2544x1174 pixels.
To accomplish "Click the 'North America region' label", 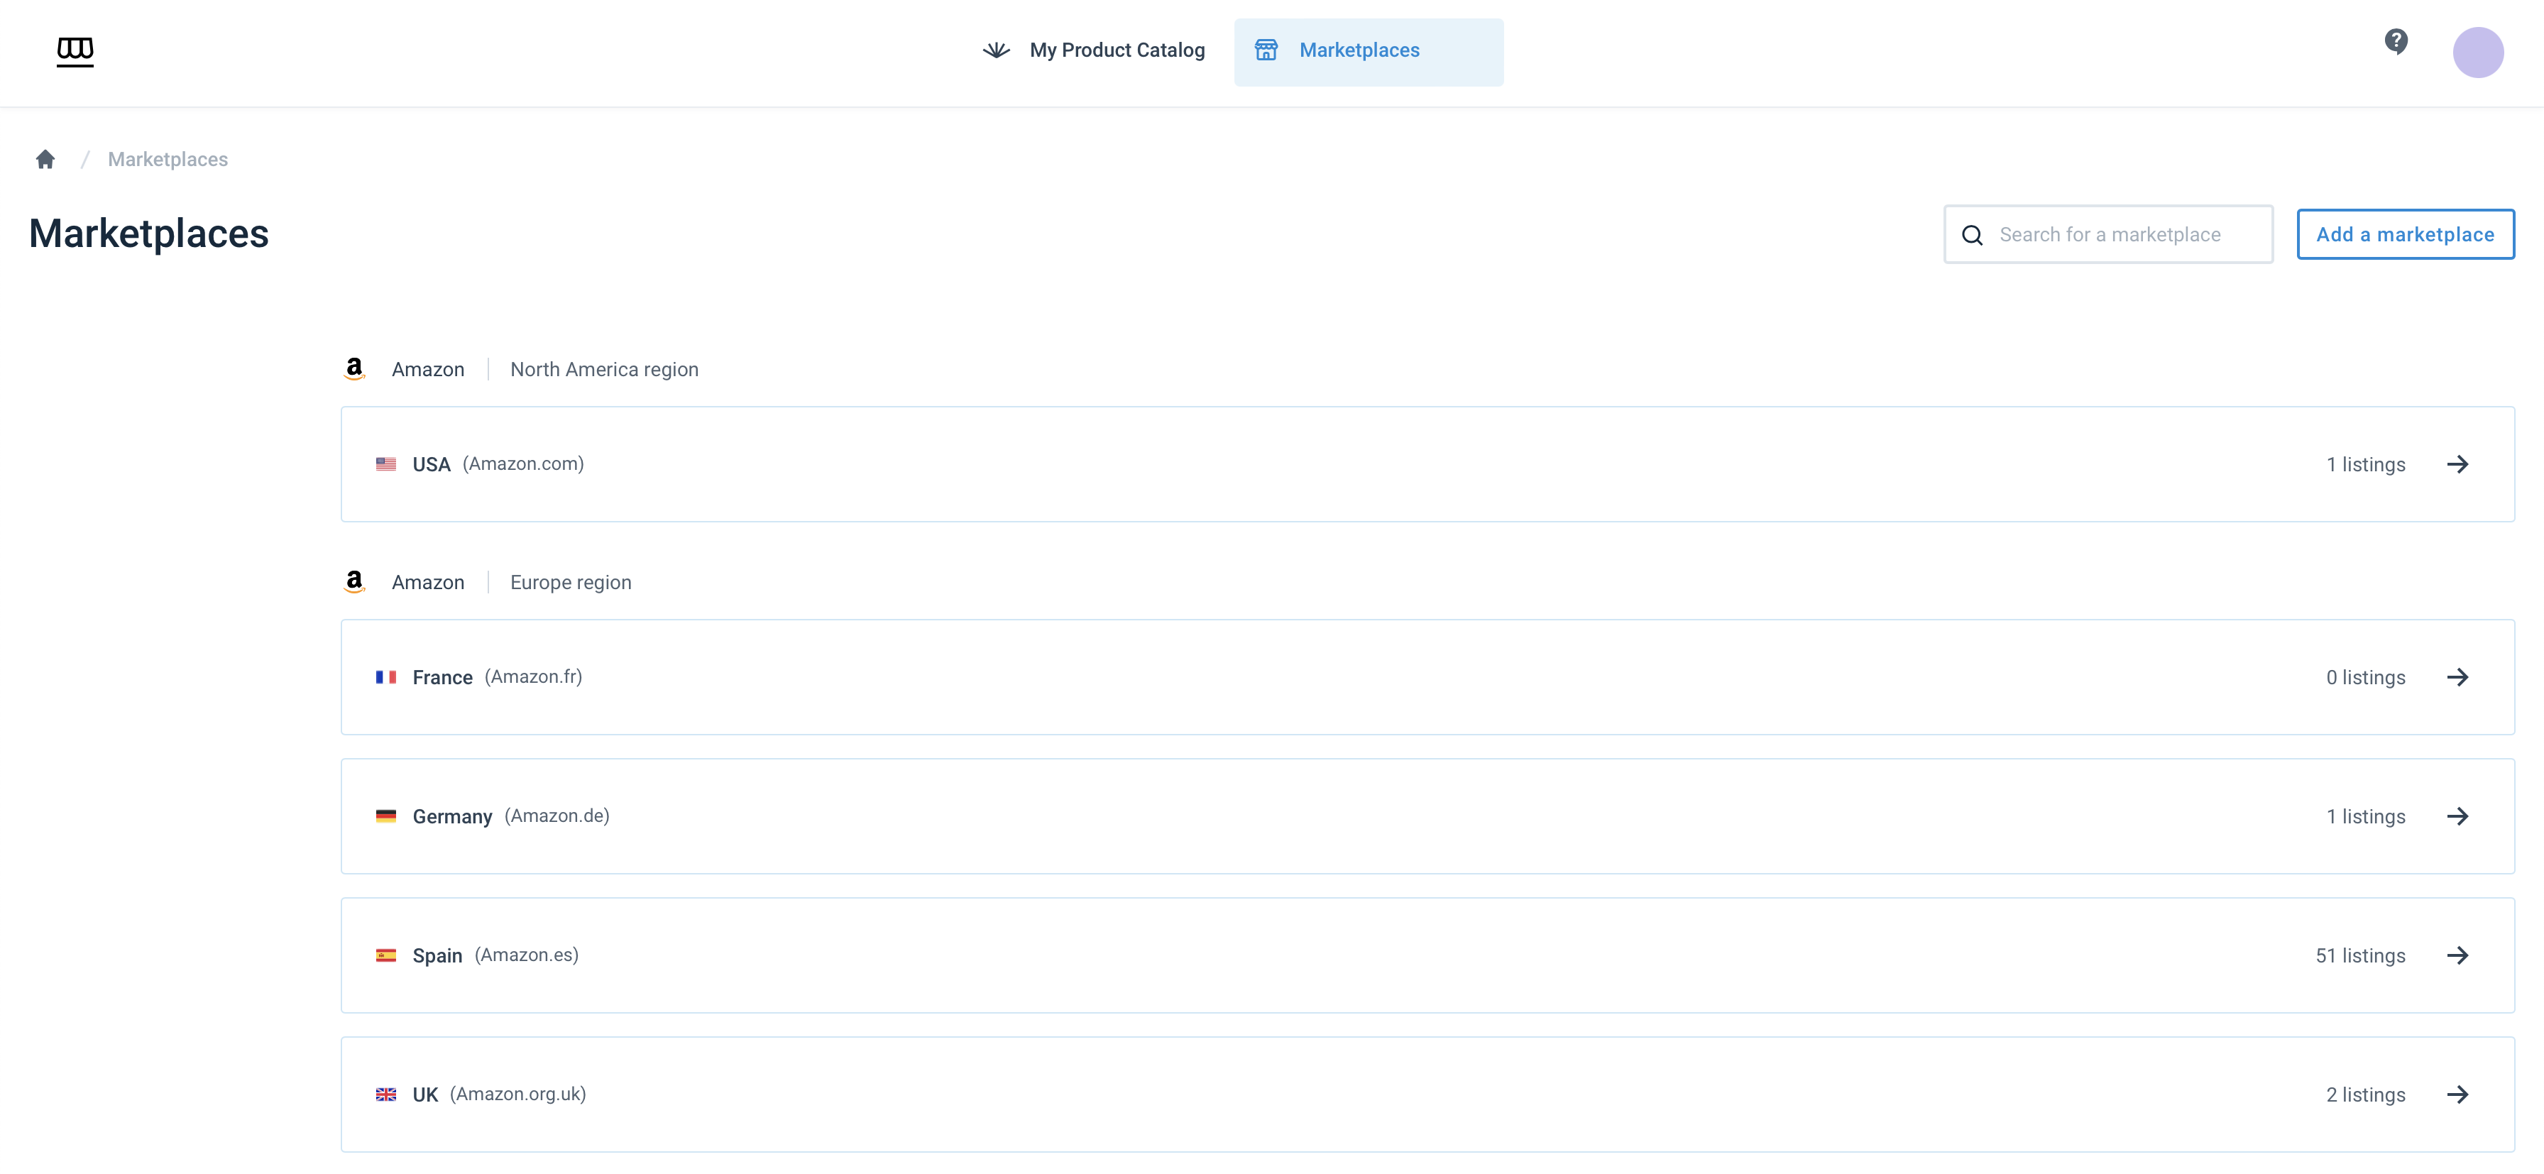I will (x=604, y=369).
